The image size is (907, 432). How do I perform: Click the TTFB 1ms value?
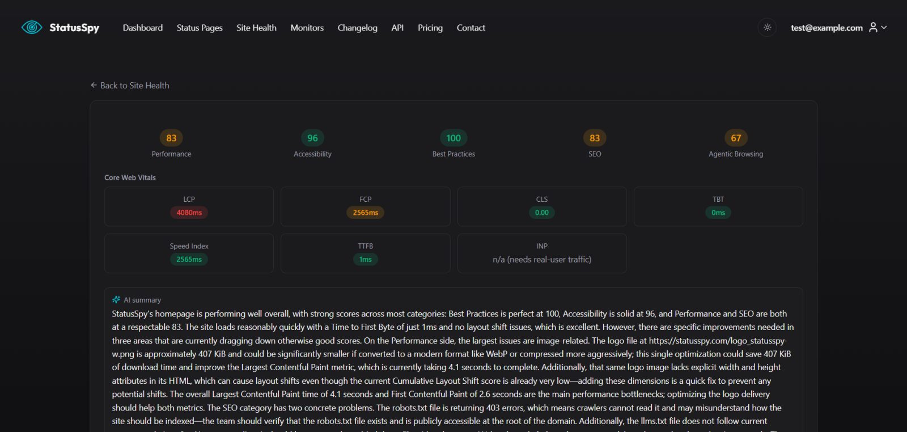click(x=366, y=260)
